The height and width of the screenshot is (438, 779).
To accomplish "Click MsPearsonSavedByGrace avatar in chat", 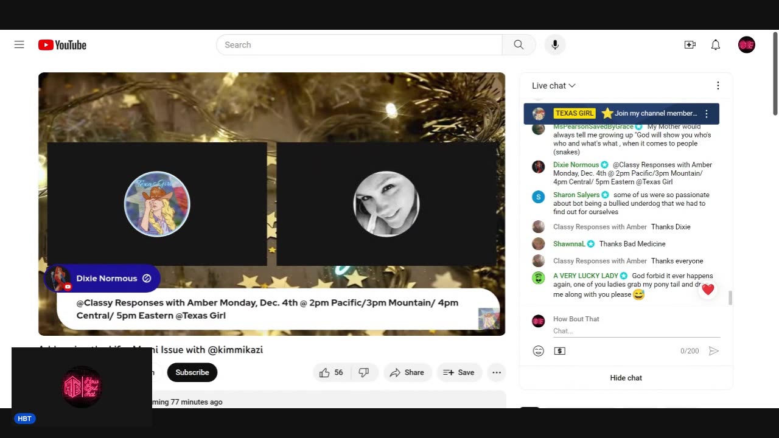I will coord(539,129).
